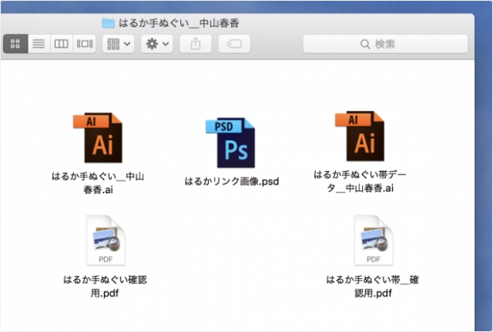
Task: Click the Share toolbar button
Action: 195,44
